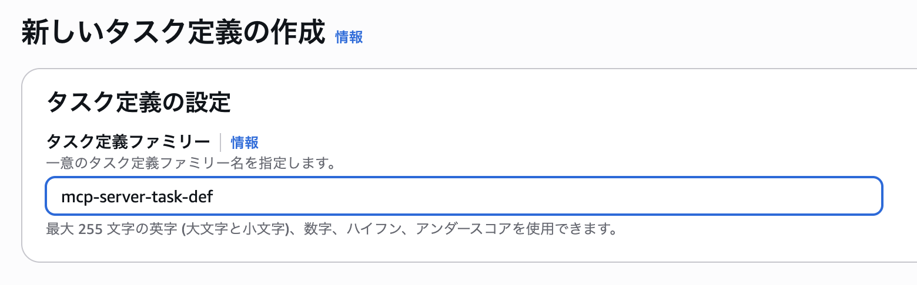Place cursor on "mcp" in the input
Image resolution: width=917 pixels, height=285 pixels.
(73, 196)
